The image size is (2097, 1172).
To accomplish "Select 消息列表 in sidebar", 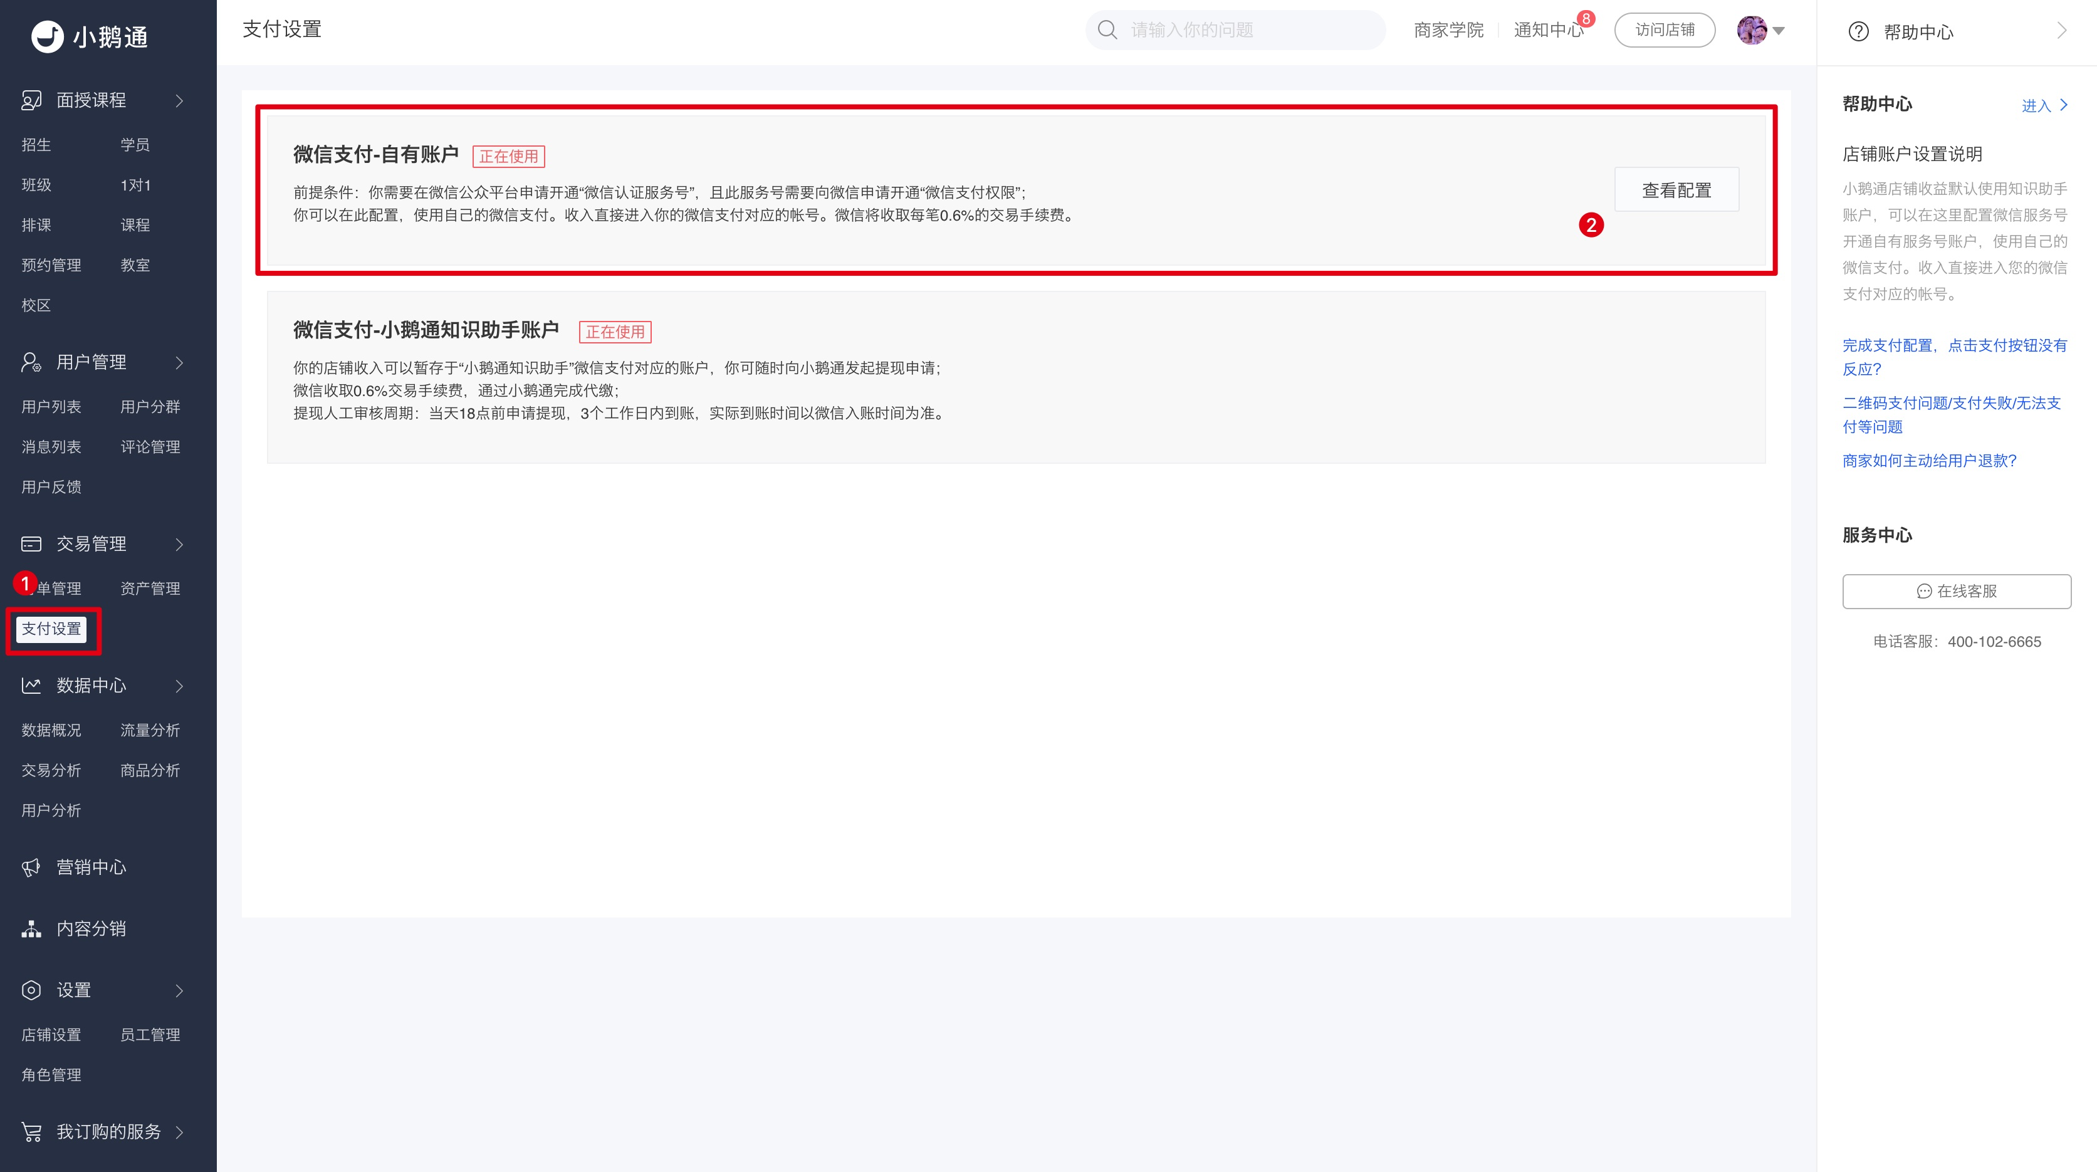I will pos(51,447).
